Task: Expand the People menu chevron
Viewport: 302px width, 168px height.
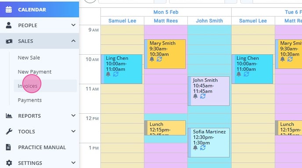Action: (x=73, y=25)
